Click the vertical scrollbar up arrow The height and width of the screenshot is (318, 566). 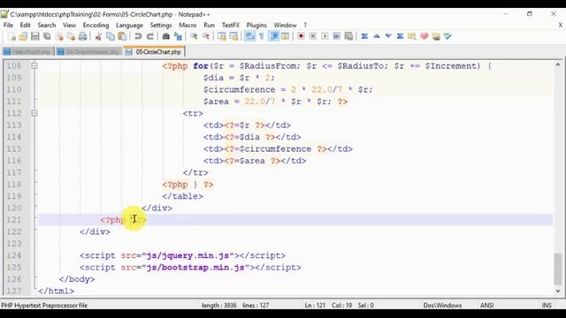[558, 64]
